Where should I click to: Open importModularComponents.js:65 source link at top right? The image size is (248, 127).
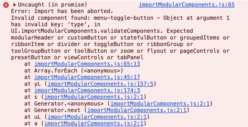point(186,5)
